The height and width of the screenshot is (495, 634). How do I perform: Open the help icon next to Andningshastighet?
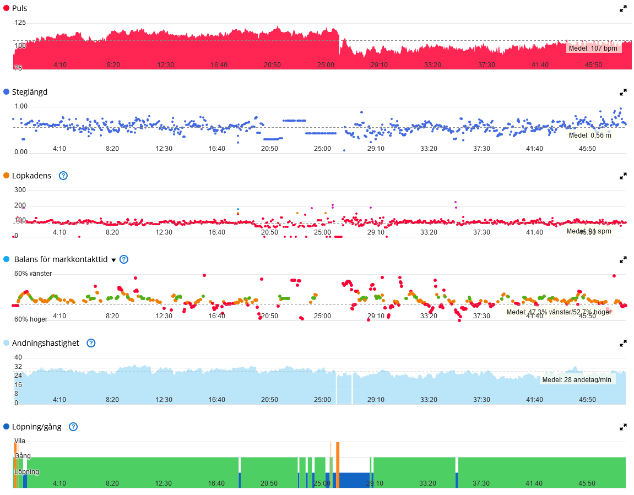[x=91, y=343]
